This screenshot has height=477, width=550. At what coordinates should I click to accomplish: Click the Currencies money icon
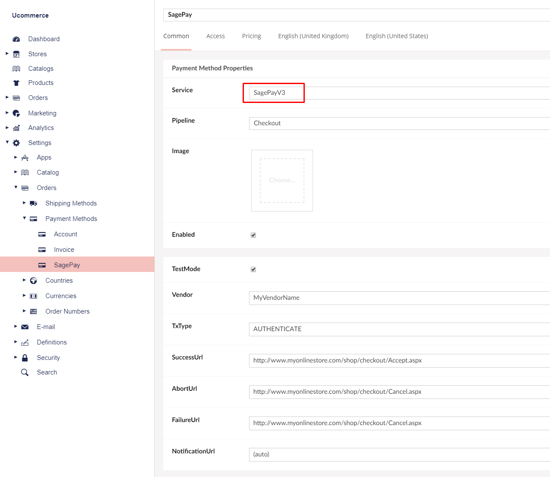[33, 296]
